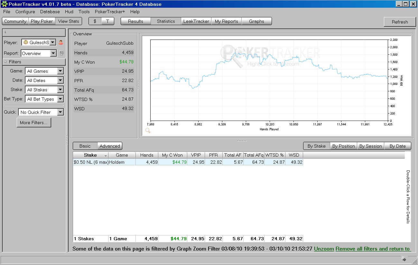Screen dimensions: 418x265
Task: Open the File menu
Action: tap(7, 12)
